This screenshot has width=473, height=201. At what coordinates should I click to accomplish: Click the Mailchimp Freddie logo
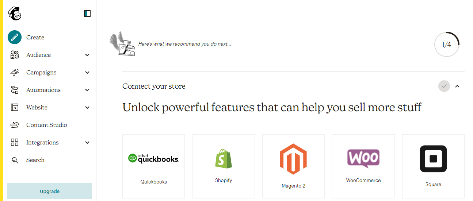15,14
